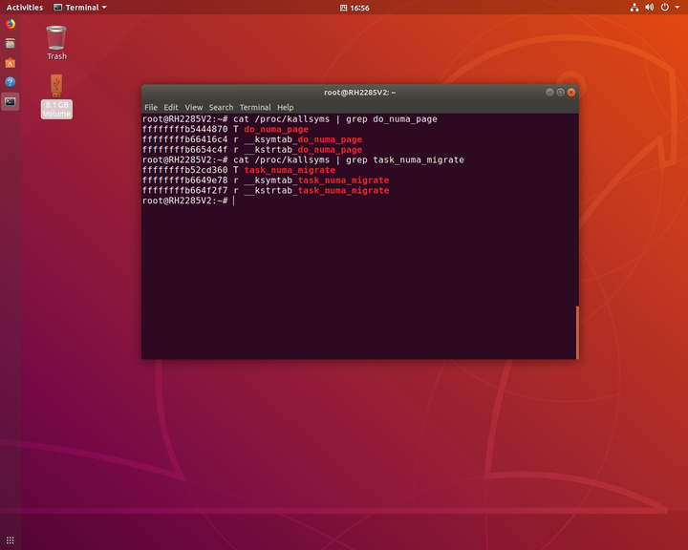688x550 pixels.
Task: Open the Help menu in Terminal
Action: click(285, 108)
